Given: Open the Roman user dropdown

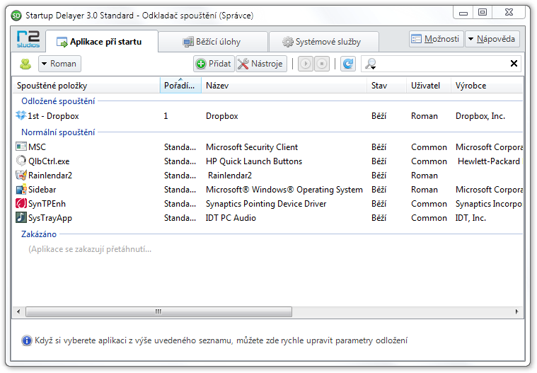Looking at the screenshot, I should pos(59,64).
